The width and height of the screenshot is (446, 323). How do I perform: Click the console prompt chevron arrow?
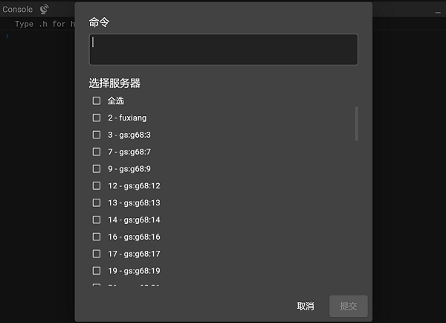(7, 36)
